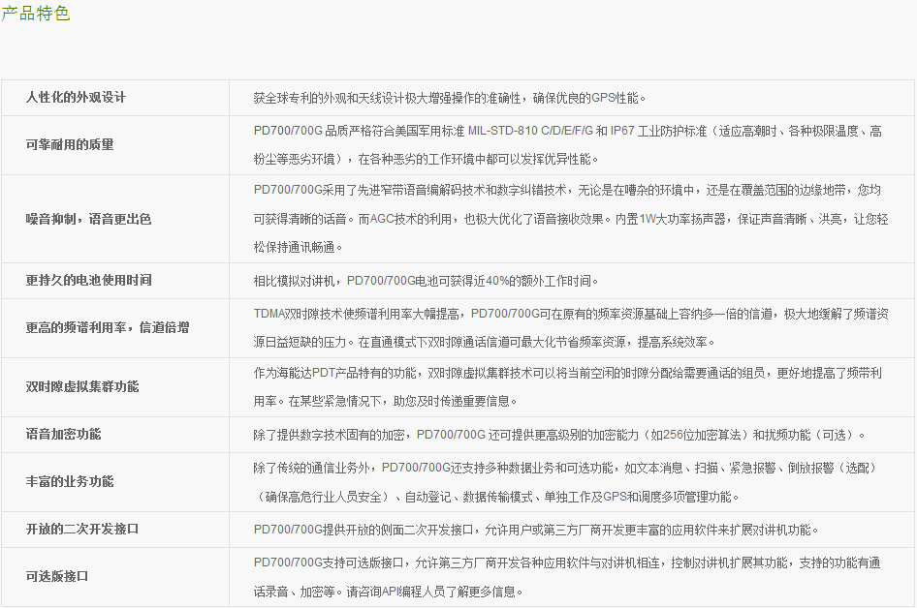917x608 pixels.
Task: Click the paragraph starting PD700/700G采用了先进窄带语音编解码技术
Action: 571,219
